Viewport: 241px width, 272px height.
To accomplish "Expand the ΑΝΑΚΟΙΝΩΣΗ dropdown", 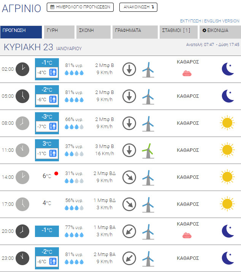I will point(138,7).
